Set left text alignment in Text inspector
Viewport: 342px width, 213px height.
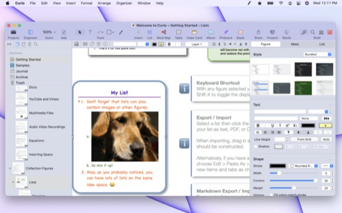coord(258,132)
